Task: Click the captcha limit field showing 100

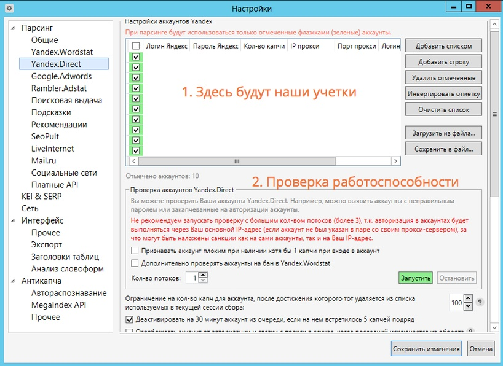Action: point(456,303)
